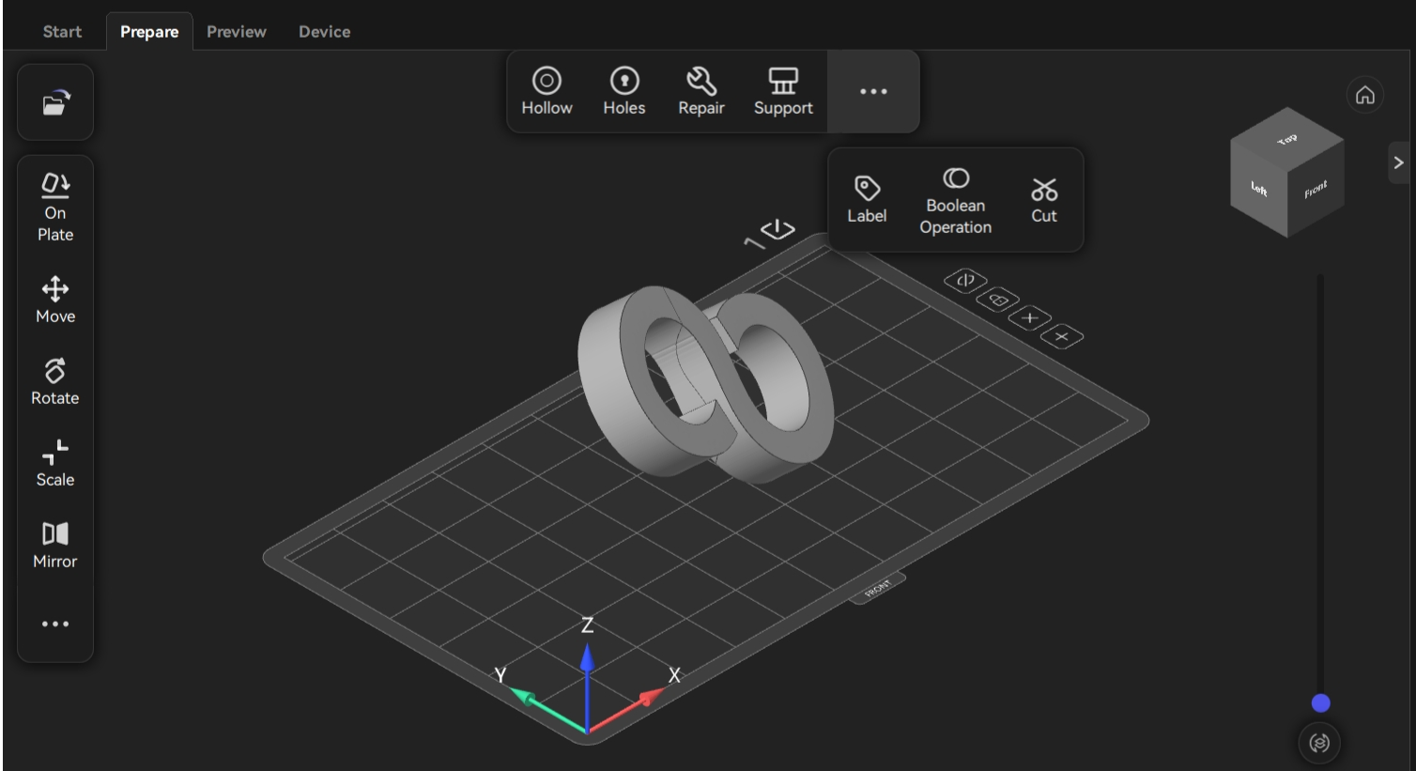Click the Mirror tool
This screenshot has width=1416, height=771.
(55, 545)
